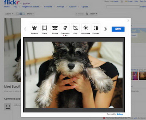Open the You menu
146x120 pixels.
click(15, 7)
